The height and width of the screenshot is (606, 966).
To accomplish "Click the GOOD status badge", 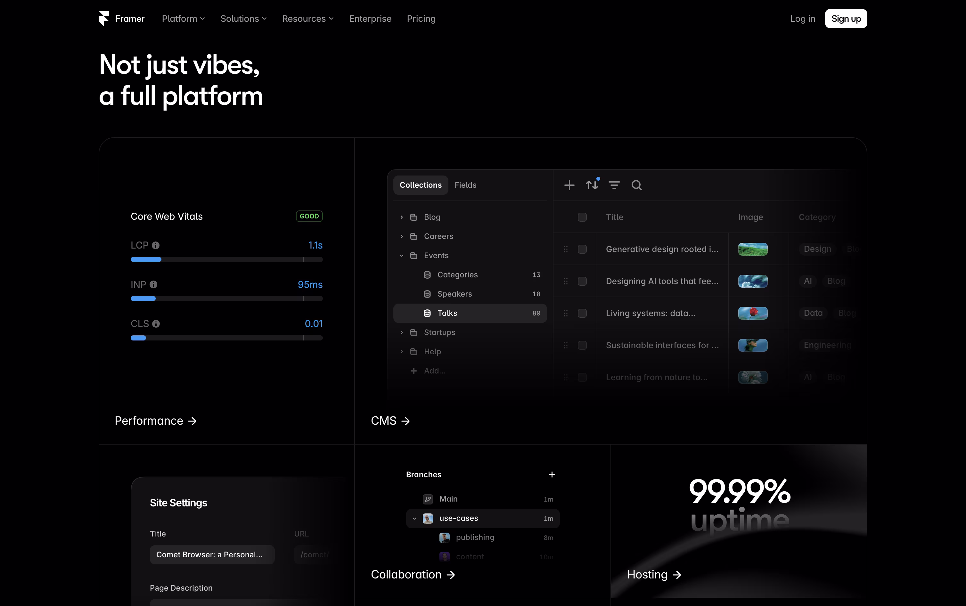I will 309,216.
